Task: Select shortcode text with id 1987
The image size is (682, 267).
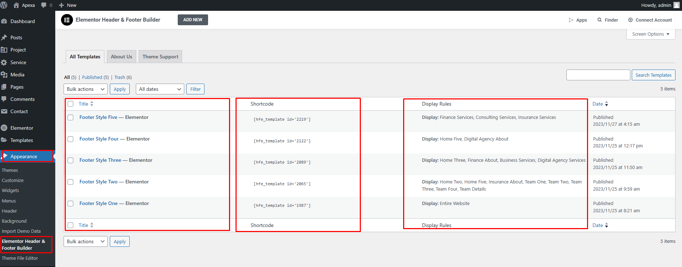Action: pos(282,205)
